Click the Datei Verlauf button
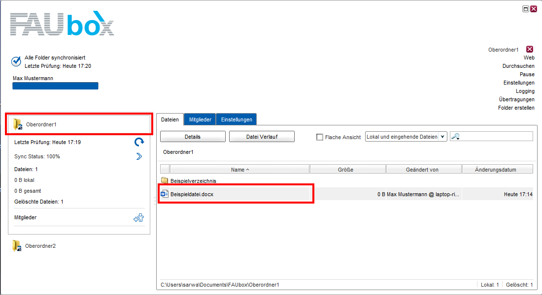The height and width of the screenshot is (295, 542). click(x=262, y=137)
